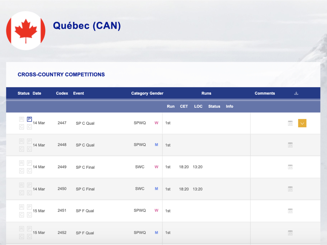Open SP F Qual event codex 2451
327x245 pixels.
point(85,211)
